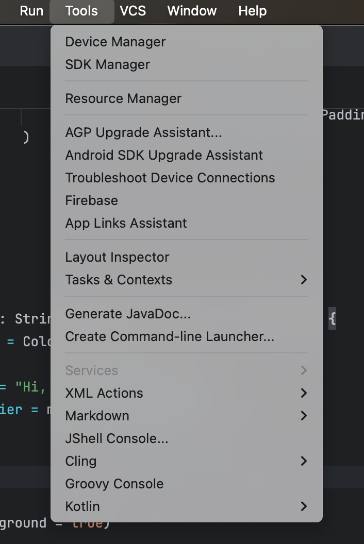Expand the Services submenu arrow

[x=304, y=370]
